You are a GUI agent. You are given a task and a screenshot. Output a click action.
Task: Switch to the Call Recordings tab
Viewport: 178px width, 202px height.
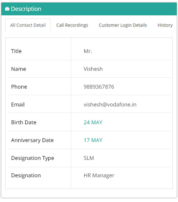point(72,25)
